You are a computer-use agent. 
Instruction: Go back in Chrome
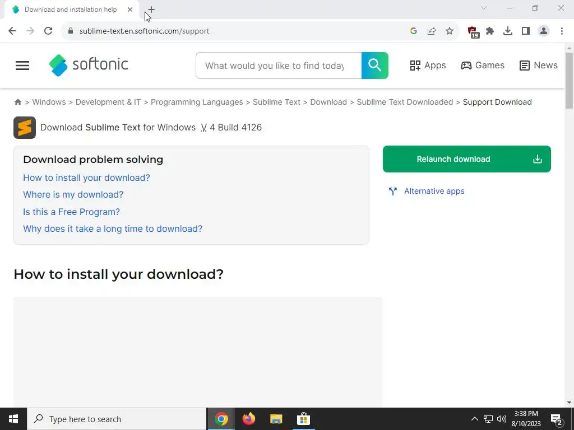(12, 31)
